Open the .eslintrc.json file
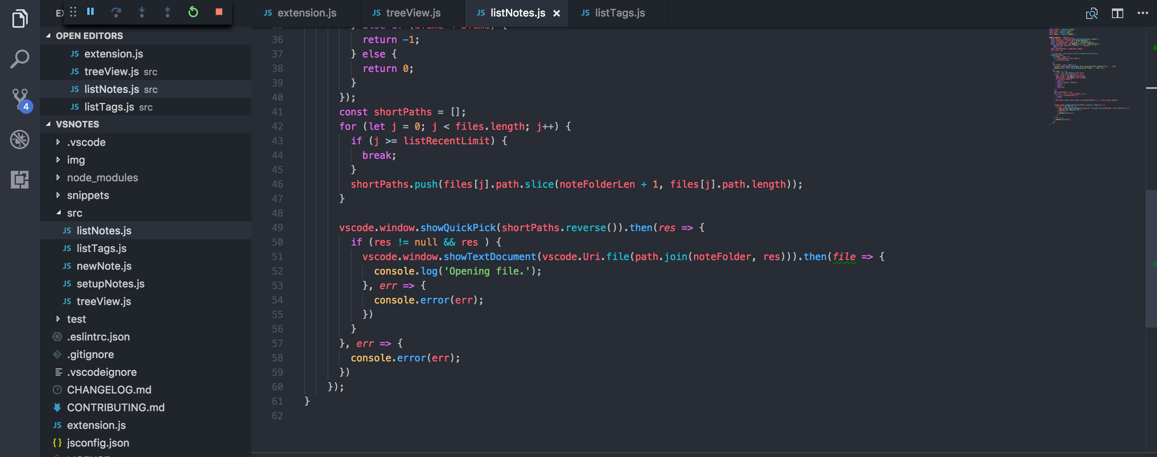Screen dimensions: 1157x457 click(x=145, y=336)
